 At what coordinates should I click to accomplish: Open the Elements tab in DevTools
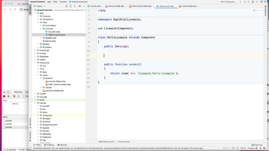tap(18, 92)
